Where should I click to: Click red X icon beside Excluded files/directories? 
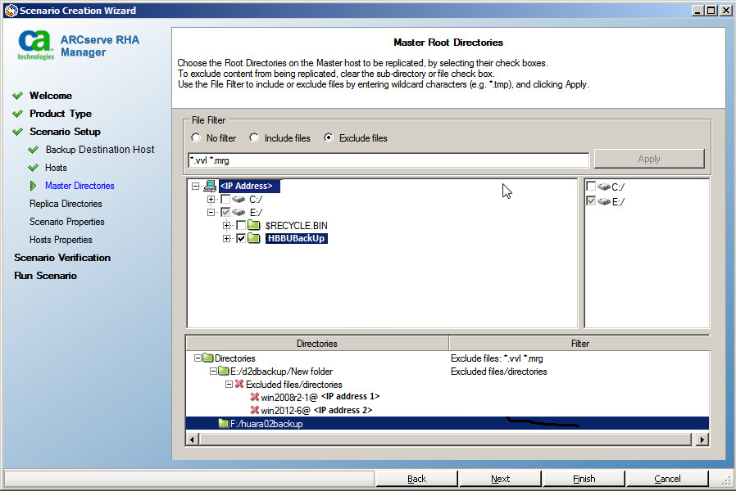[239, 384]
